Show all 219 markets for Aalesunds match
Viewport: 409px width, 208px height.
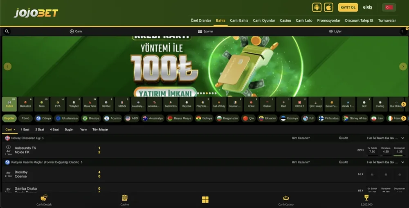point(360,150)
